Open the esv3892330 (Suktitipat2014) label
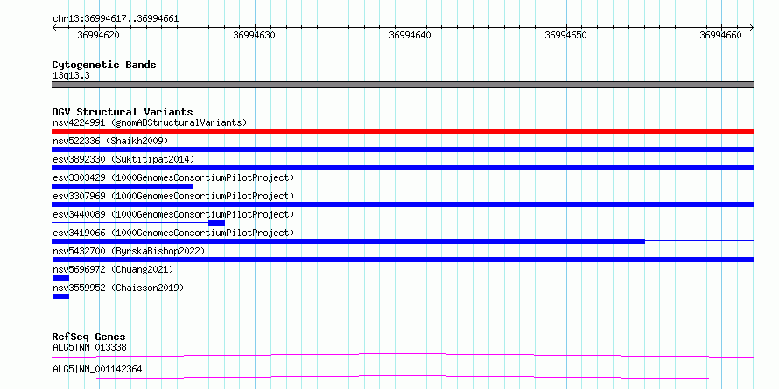 tap(123, 159)
